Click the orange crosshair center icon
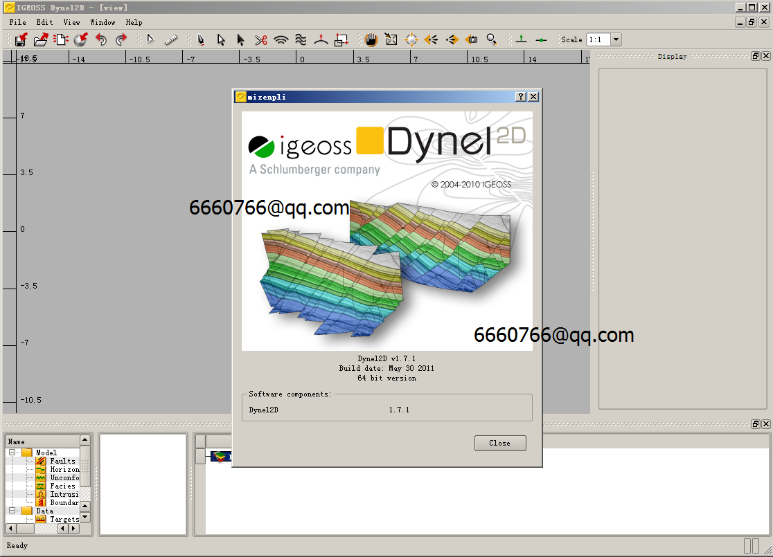The width and height of the screenshot is (773, 557). [x=411, y=40]
